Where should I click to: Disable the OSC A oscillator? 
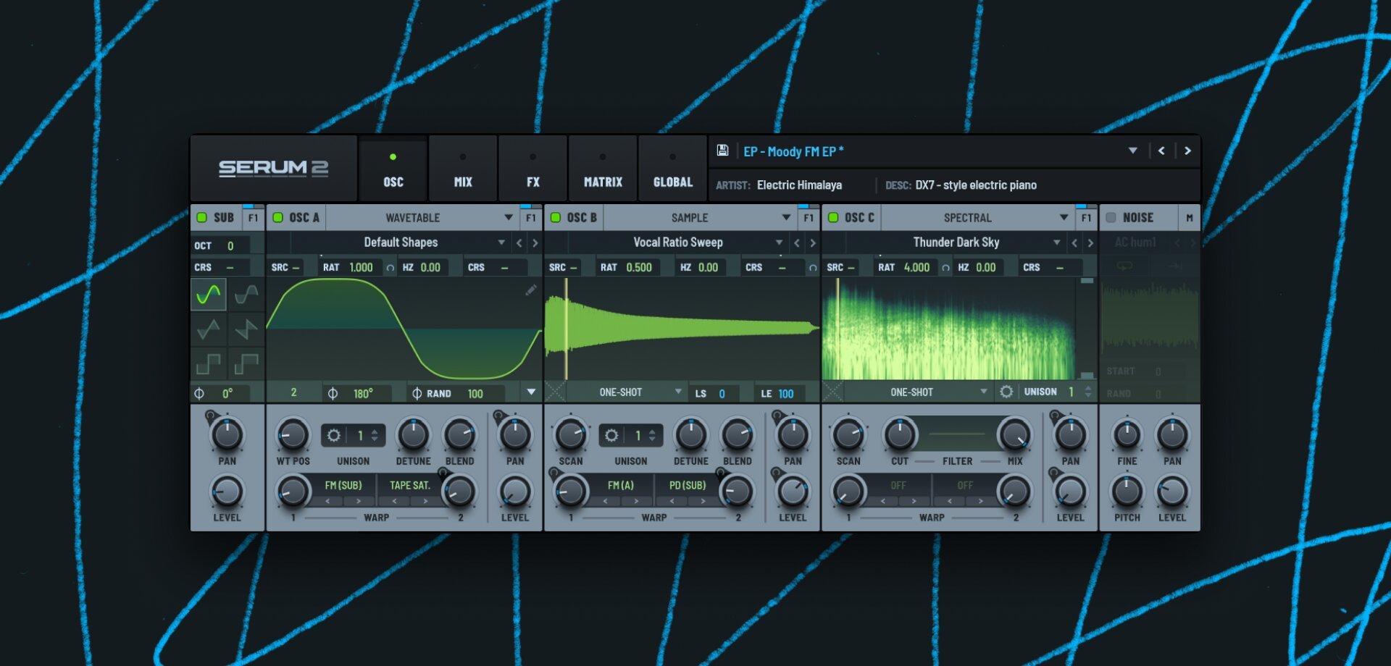coord(278,217)
